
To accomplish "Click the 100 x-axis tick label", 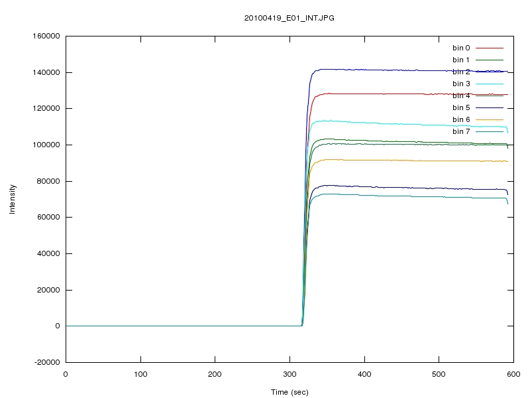I will coord(140,374).
